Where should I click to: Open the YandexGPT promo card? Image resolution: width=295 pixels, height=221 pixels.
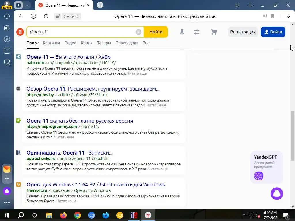coord(266,167)
